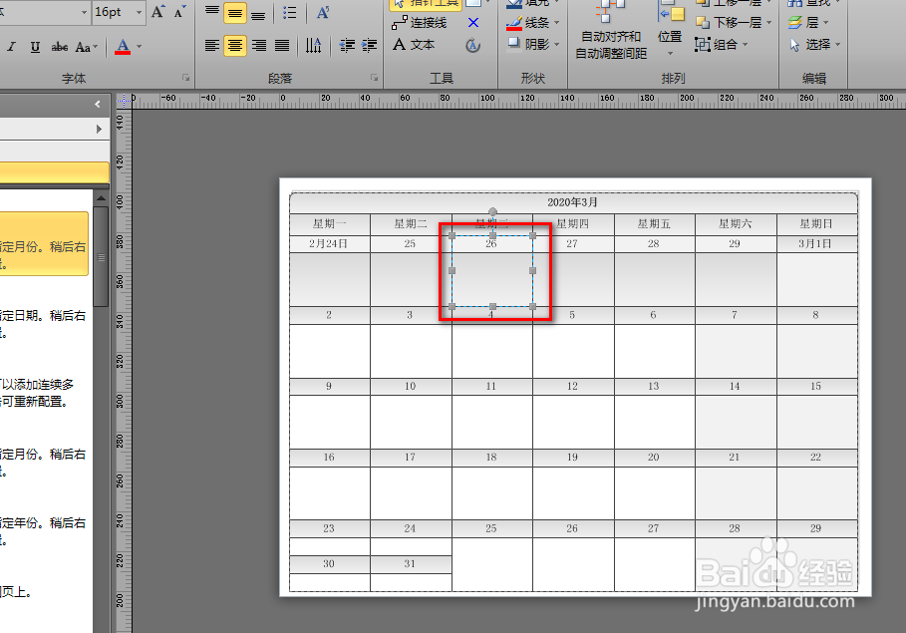Increase font size with the Grow Font icon

157,12
